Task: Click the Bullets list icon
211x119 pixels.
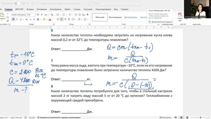Action: (x=58, y=15)
